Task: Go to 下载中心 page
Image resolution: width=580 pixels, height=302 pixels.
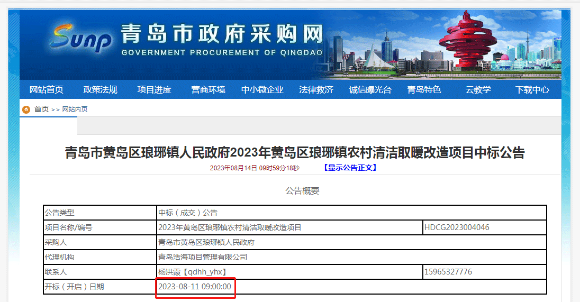Action: click(532, 89)
